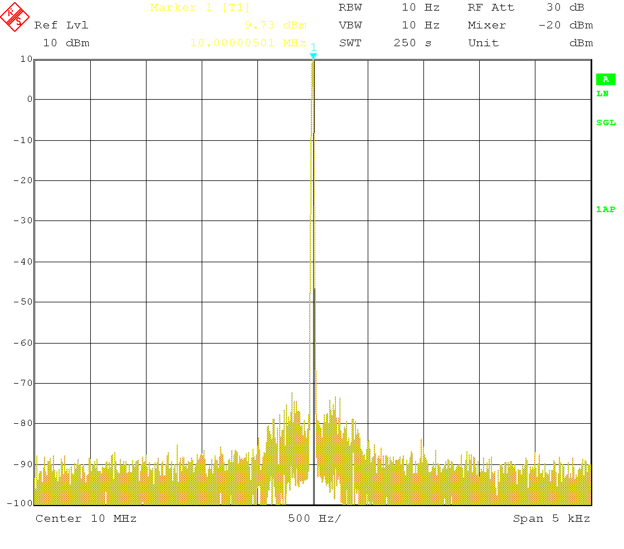
Task: Click the 9.73 dBm marker level
Action: coord(276,25)
